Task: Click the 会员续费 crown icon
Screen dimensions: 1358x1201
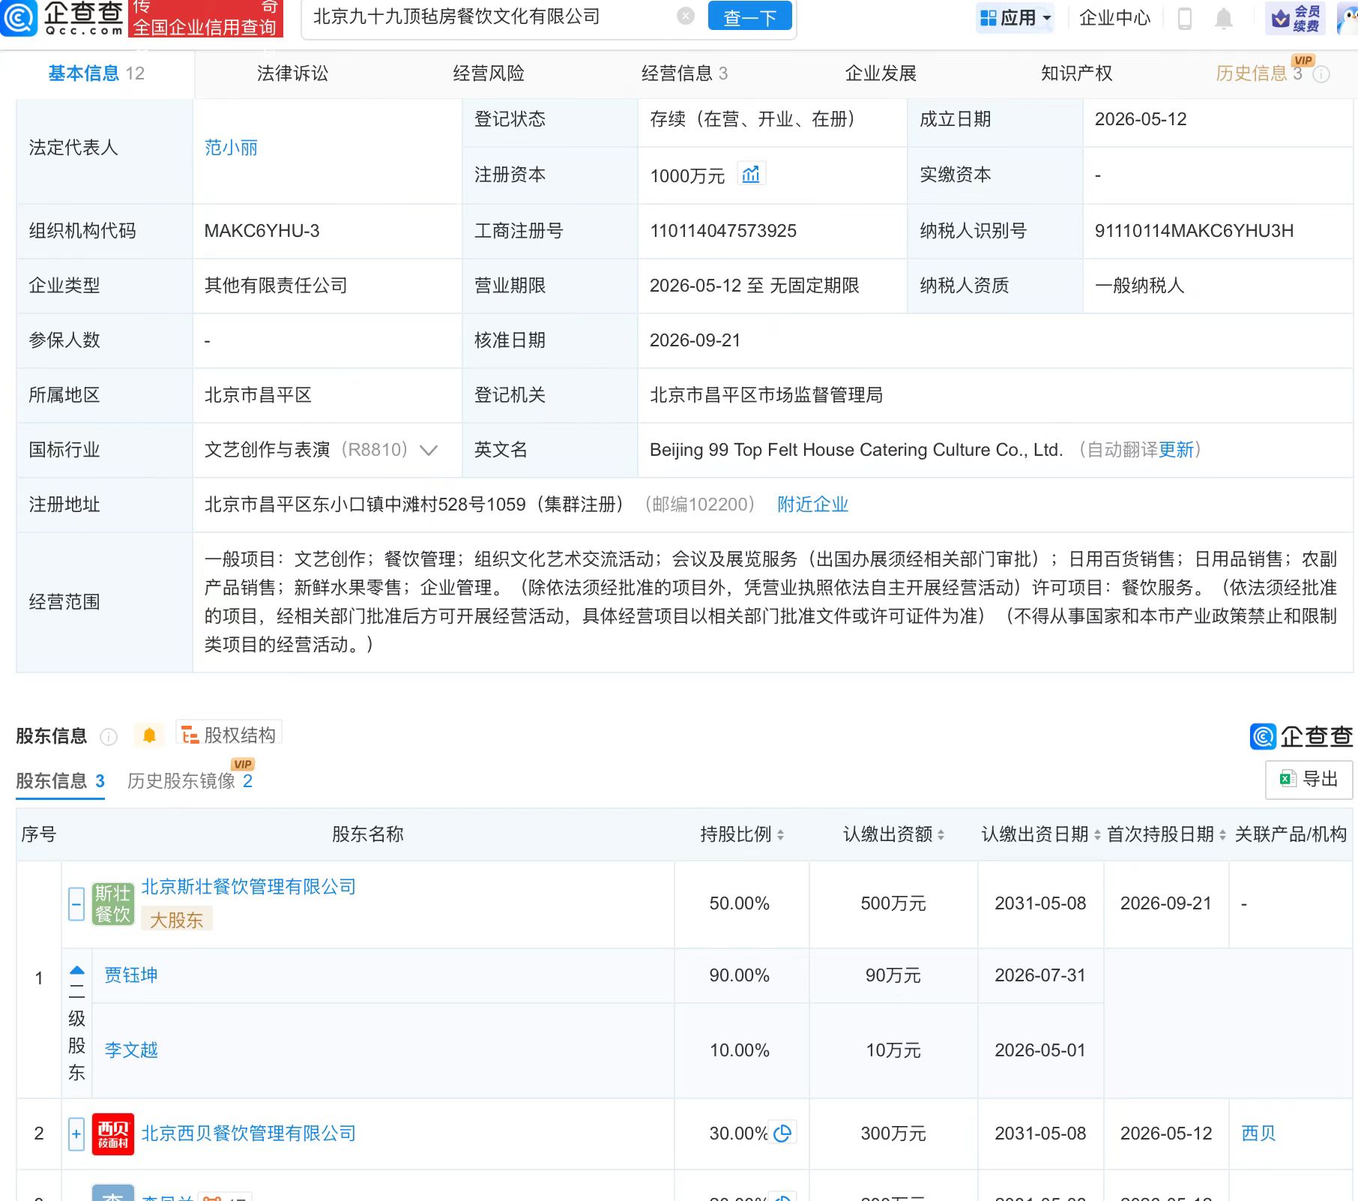Action: click(1295, 18)
